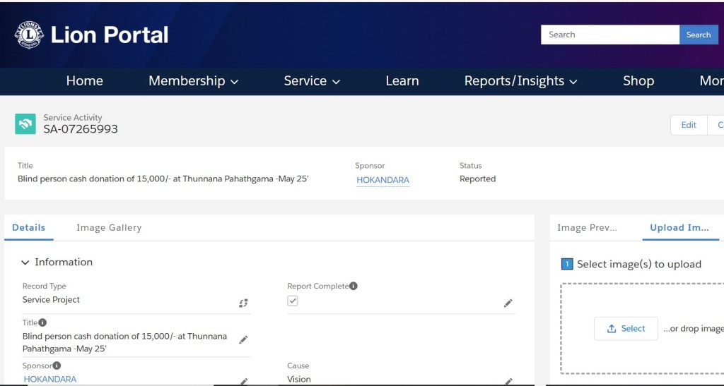Open the HOKANDARA sponsor link in header
The height and width of the screenshot is (386, 724).
click(x=383, y=180)
